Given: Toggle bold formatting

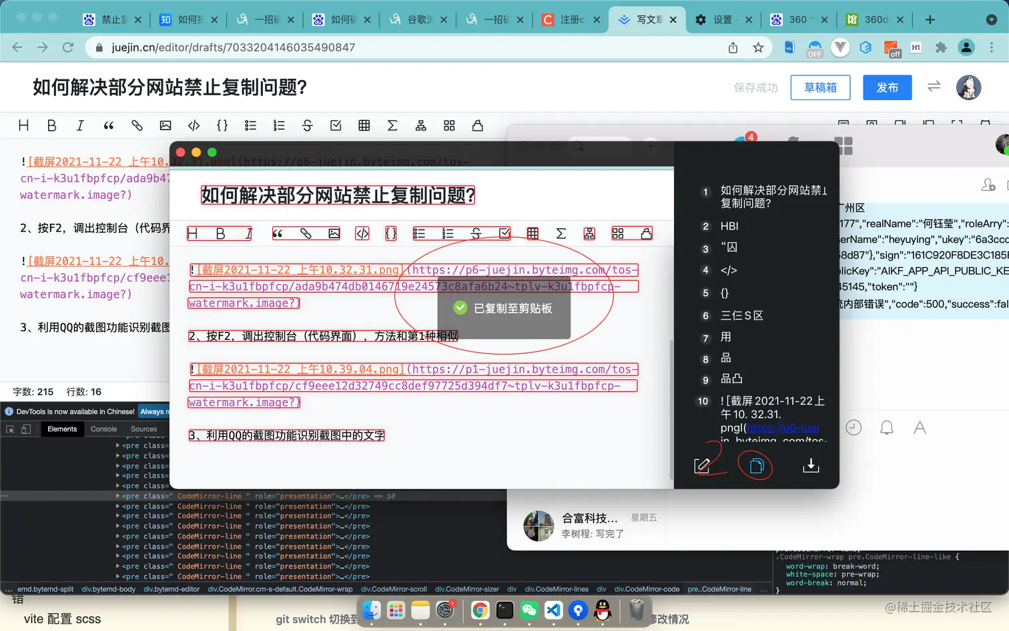Looking at the screenshot, I should pyautogui.click(x=52, y=125).
